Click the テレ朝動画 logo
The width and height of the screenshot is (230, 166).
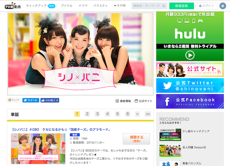[x=13, y=6]
